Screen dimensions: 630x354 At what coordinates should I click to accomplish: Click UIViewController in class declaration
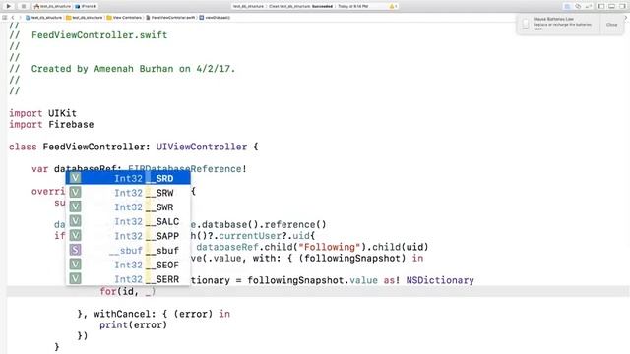point(201,147)
